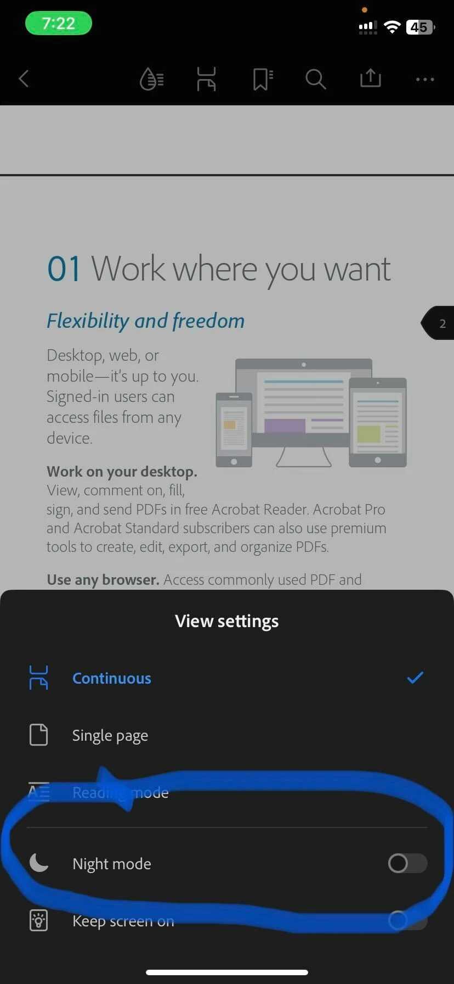Screen dimensions: 454x984
Task: Open the view settings page layout icon
Action: coord(206,79)
